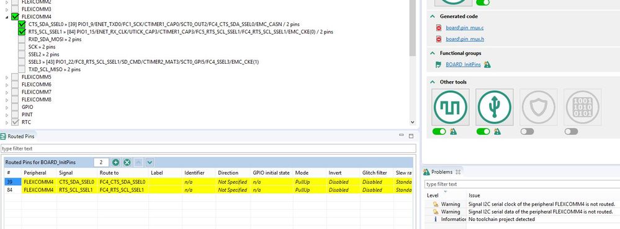The height and width of the screenshot is (229, 620).
Task: Click the warning icon under Clocks tool
Action: pyautogui.click(x=453, y=132)
